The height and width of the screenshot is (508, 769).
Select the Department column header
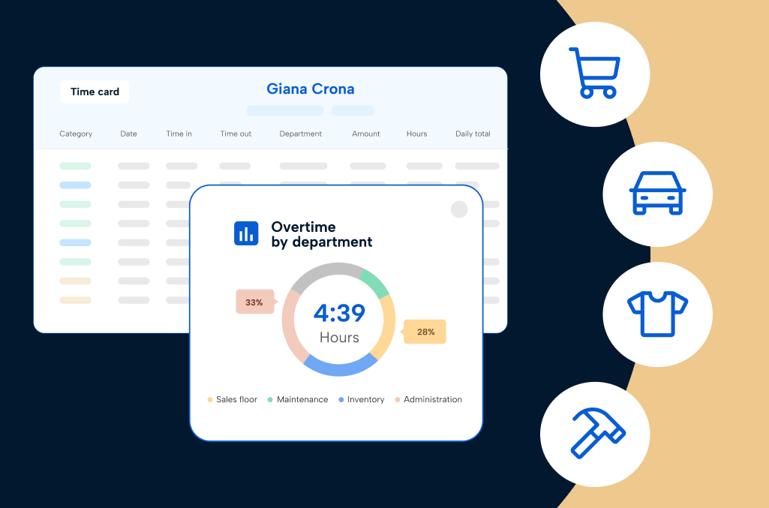[x=301, y=134]
